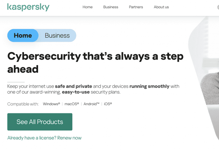The image size is (219, 150).
Task: Click the security plans description paragraph
Action: coord(93,89)
